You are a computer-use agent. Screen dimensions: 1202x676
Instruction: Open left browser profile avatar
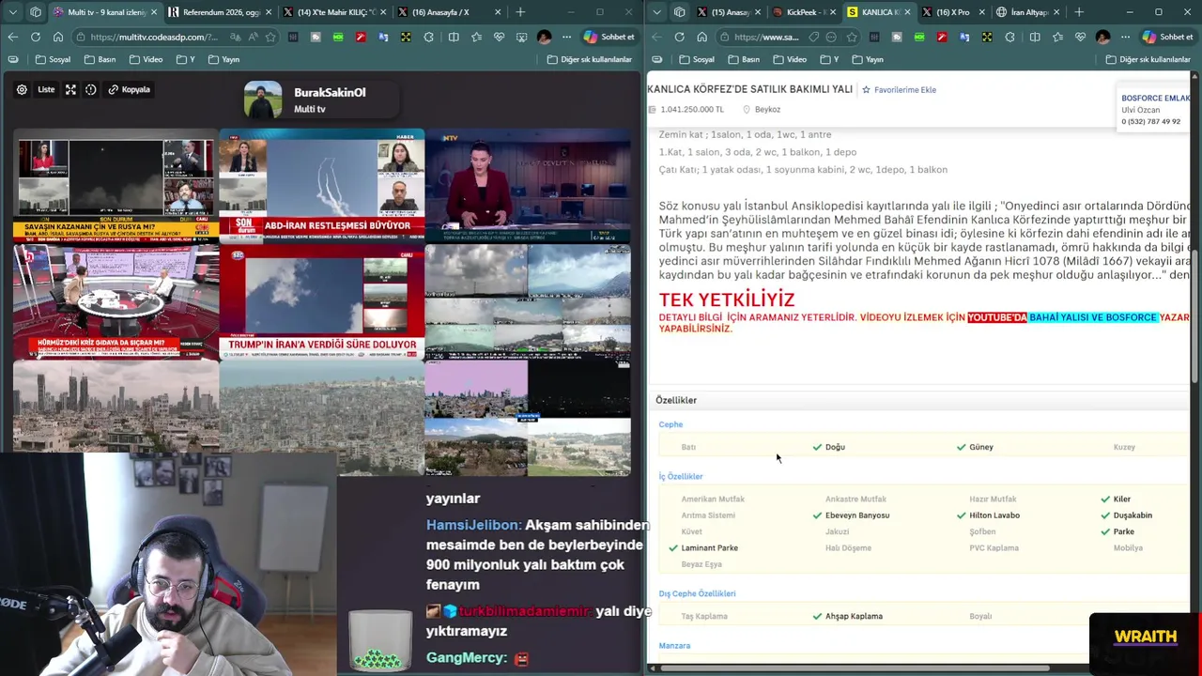pyautogui.click(x=544, y=37)
